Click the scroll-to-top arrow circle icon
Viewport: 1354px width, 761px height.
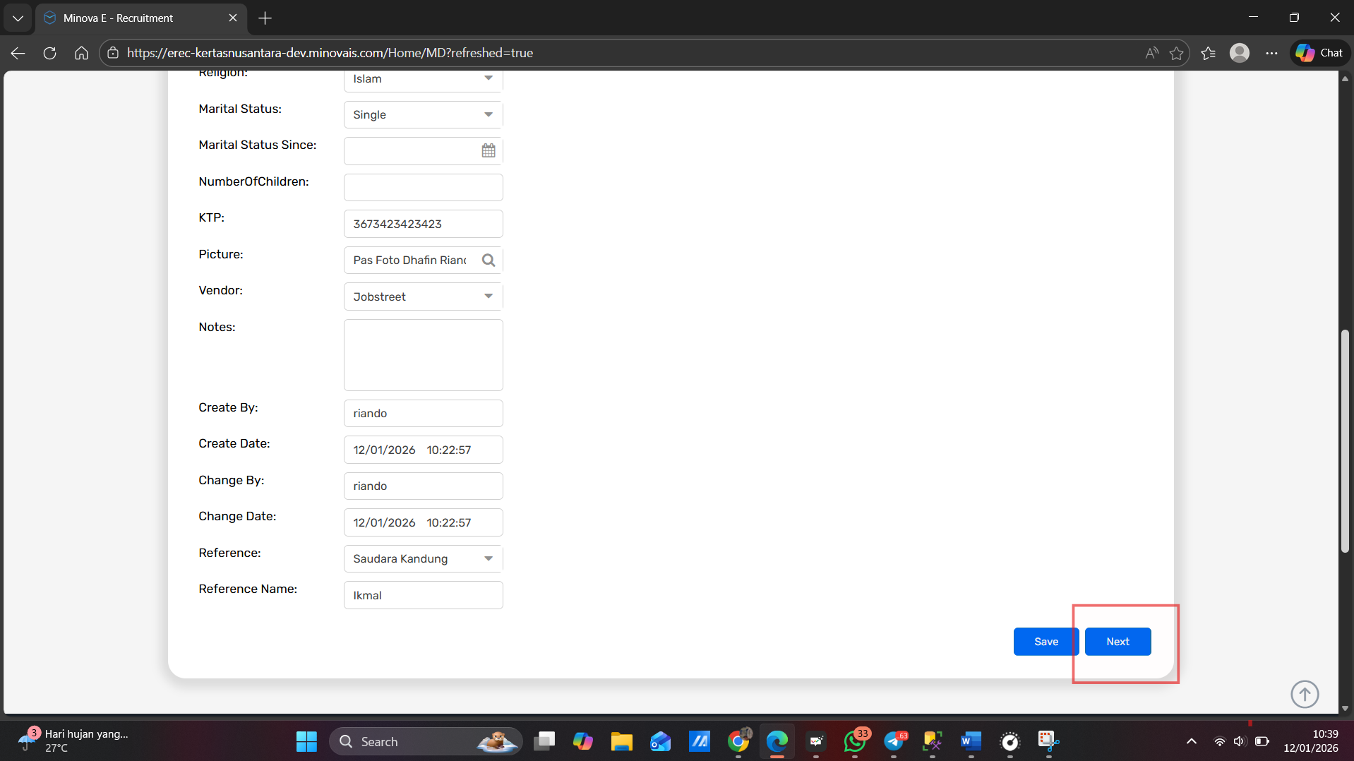(1304, 694)
